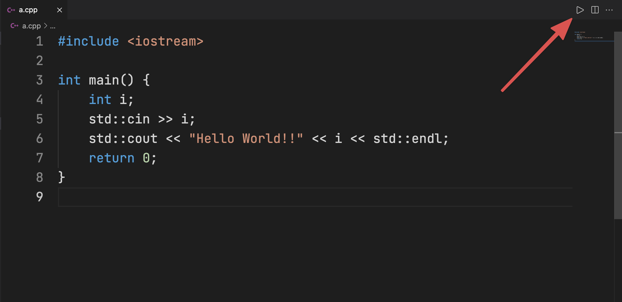Click the Split Editor Right icon
Viewport: 622px width, 302px height.
595,10
